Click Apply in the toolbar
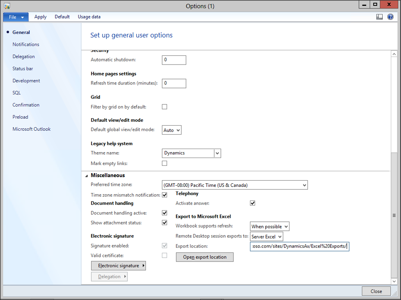401x300 pixels. coord(40,17)
